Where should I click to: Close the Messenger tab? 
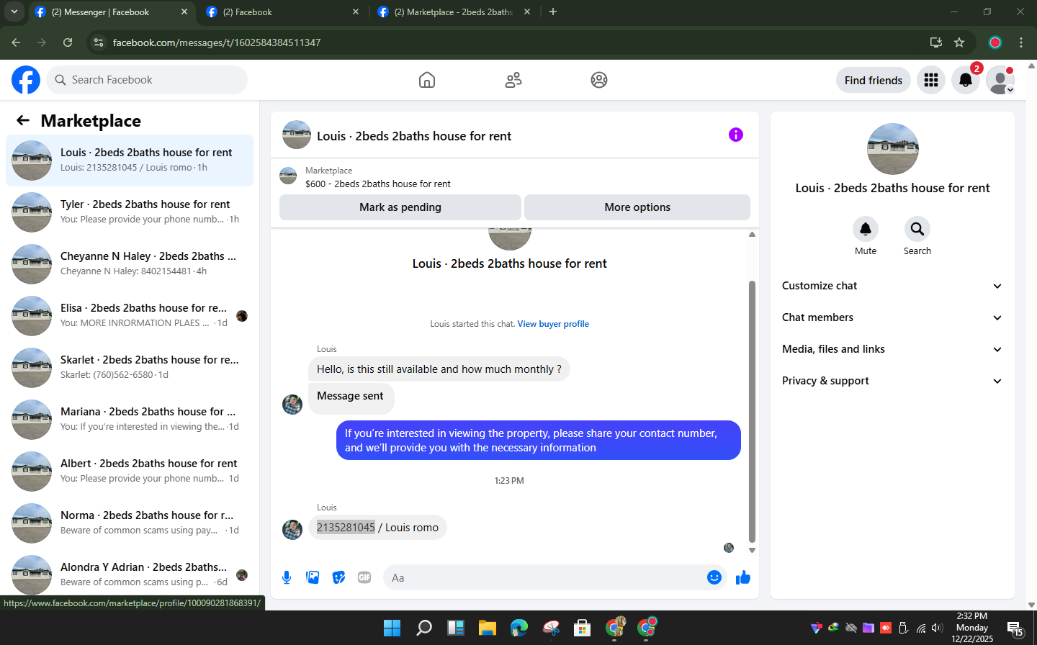184,12
